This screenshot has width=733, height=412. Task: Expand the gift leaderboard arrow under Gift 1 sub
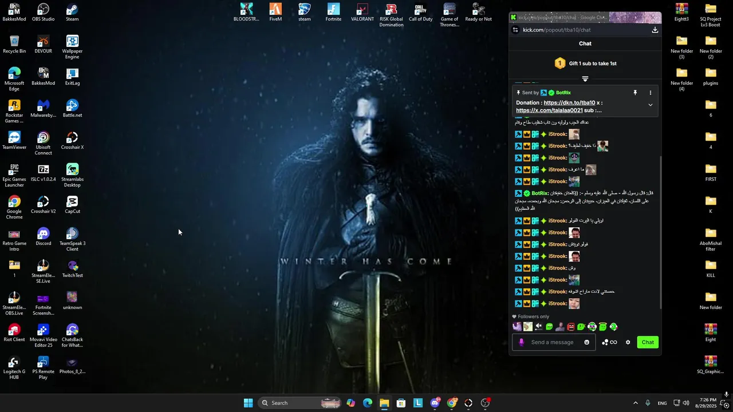coord(585,78)
